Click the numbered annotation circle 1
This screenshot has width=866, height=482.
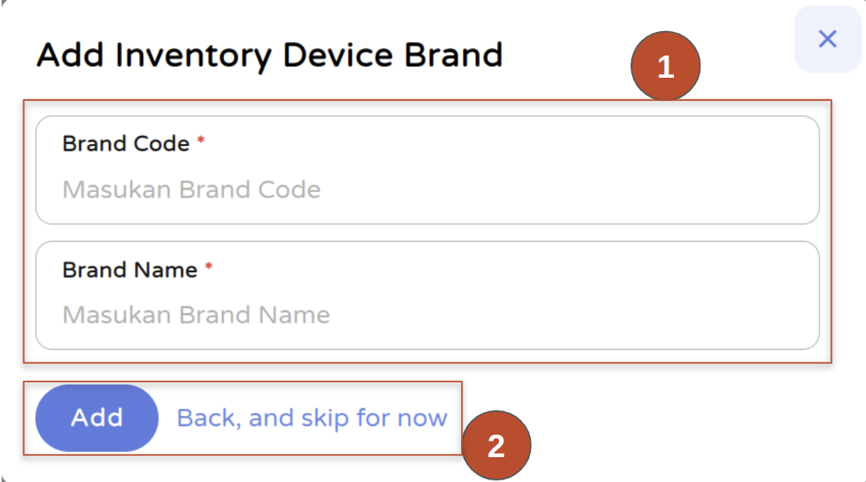(x=665, y=66)
